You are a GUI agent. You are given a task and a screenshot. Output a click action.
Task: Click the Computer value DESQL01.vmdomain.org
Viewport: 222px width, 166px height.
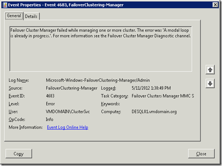(x=154, y=112)
